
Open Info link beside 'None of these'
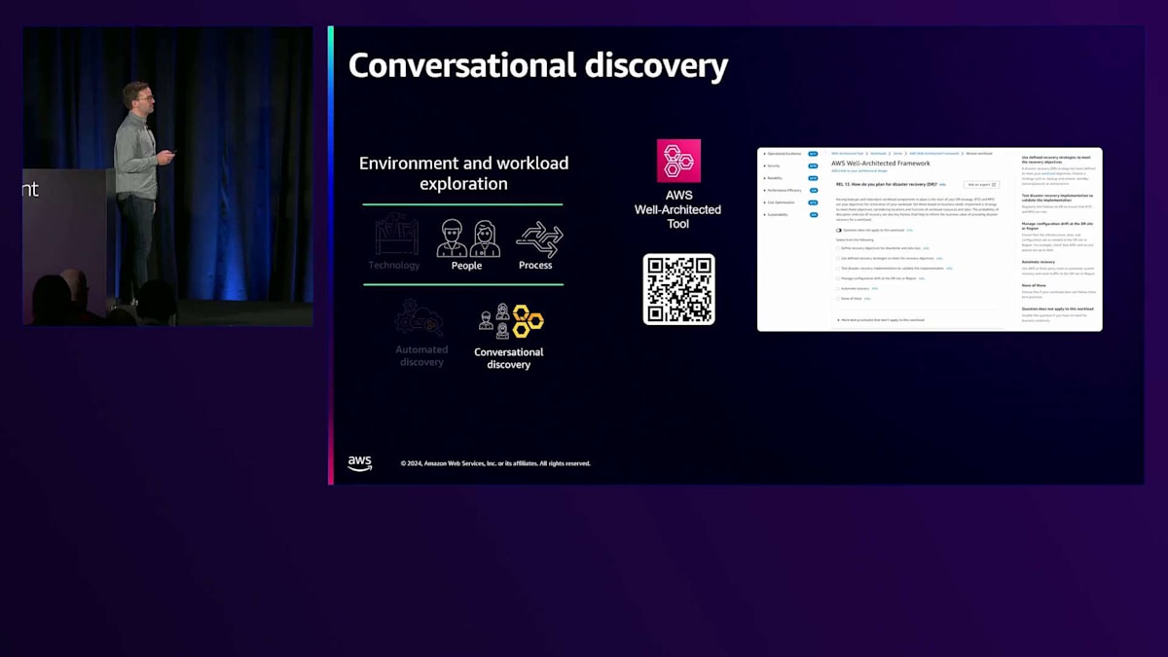[x=867, y=299]
